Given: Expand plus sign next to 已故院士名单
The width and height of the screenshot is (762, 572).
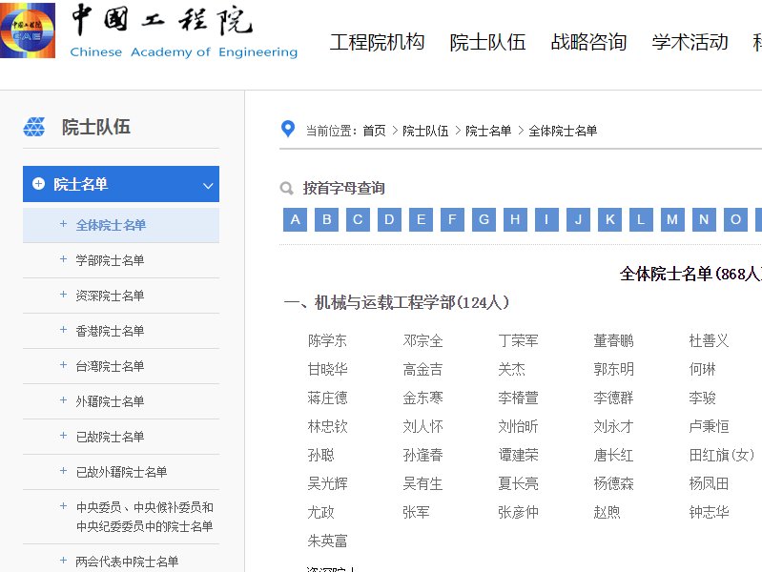Looking at the screenshot, I should pyautogui.click(x=63, y=436).
